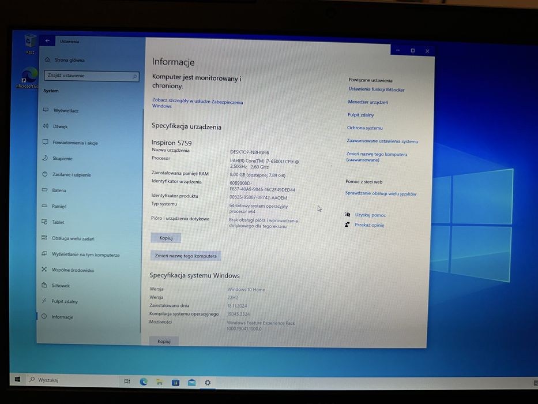This screenshot has height=404, width=538.
Task: Click the search magnifier in Znajdź ustawienie
Action: [134, 76]
